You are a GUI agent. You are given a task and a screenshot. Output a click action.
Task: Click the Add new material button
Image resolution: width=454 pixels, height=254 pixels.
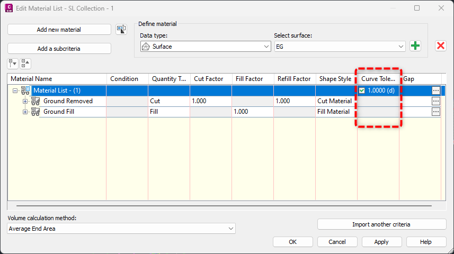[59, 30]
